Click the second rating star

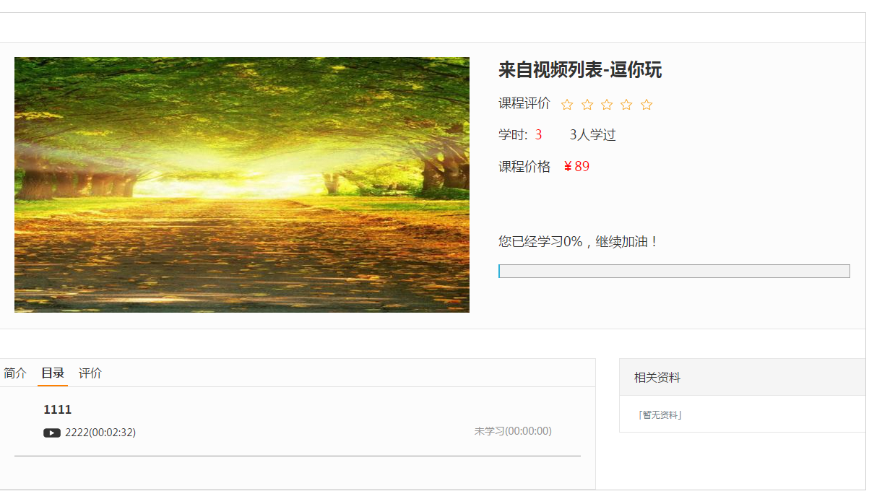587,105
